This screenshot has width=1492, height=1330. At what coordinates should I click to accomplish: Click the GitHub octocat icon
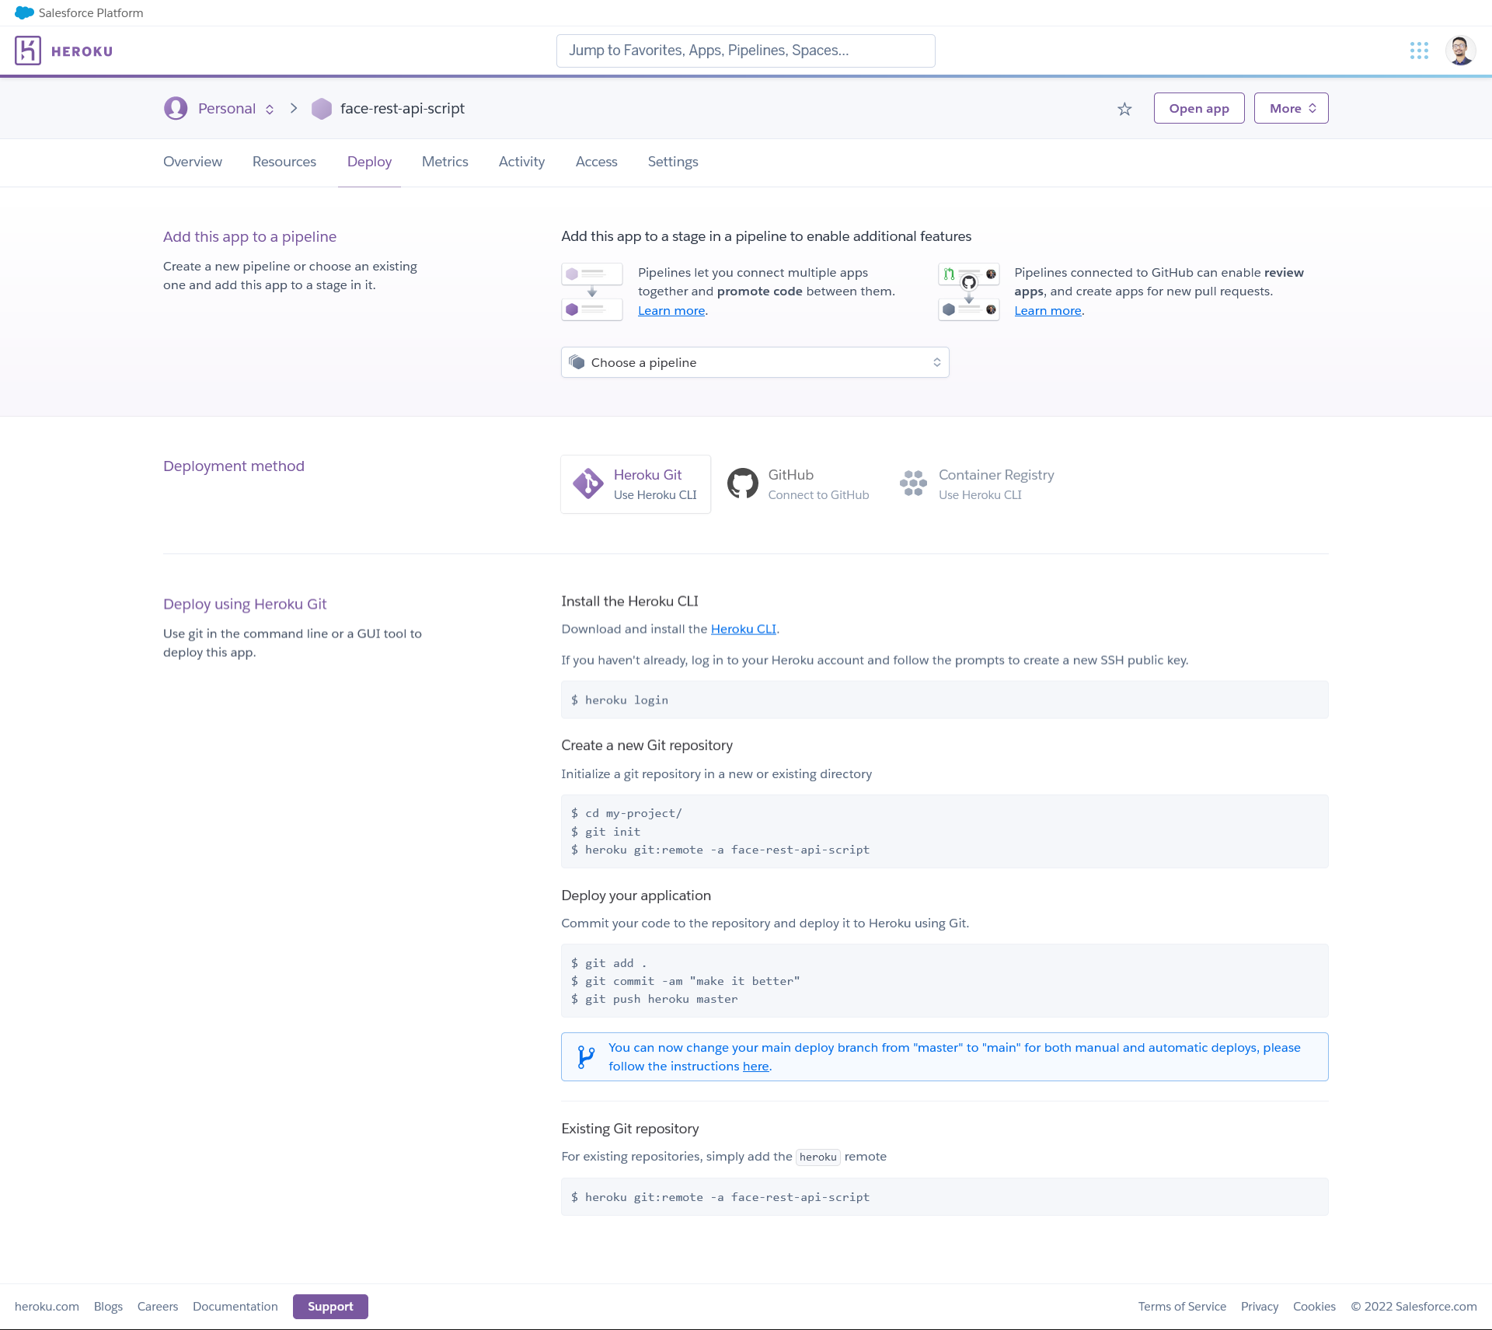tap(742, 483)
